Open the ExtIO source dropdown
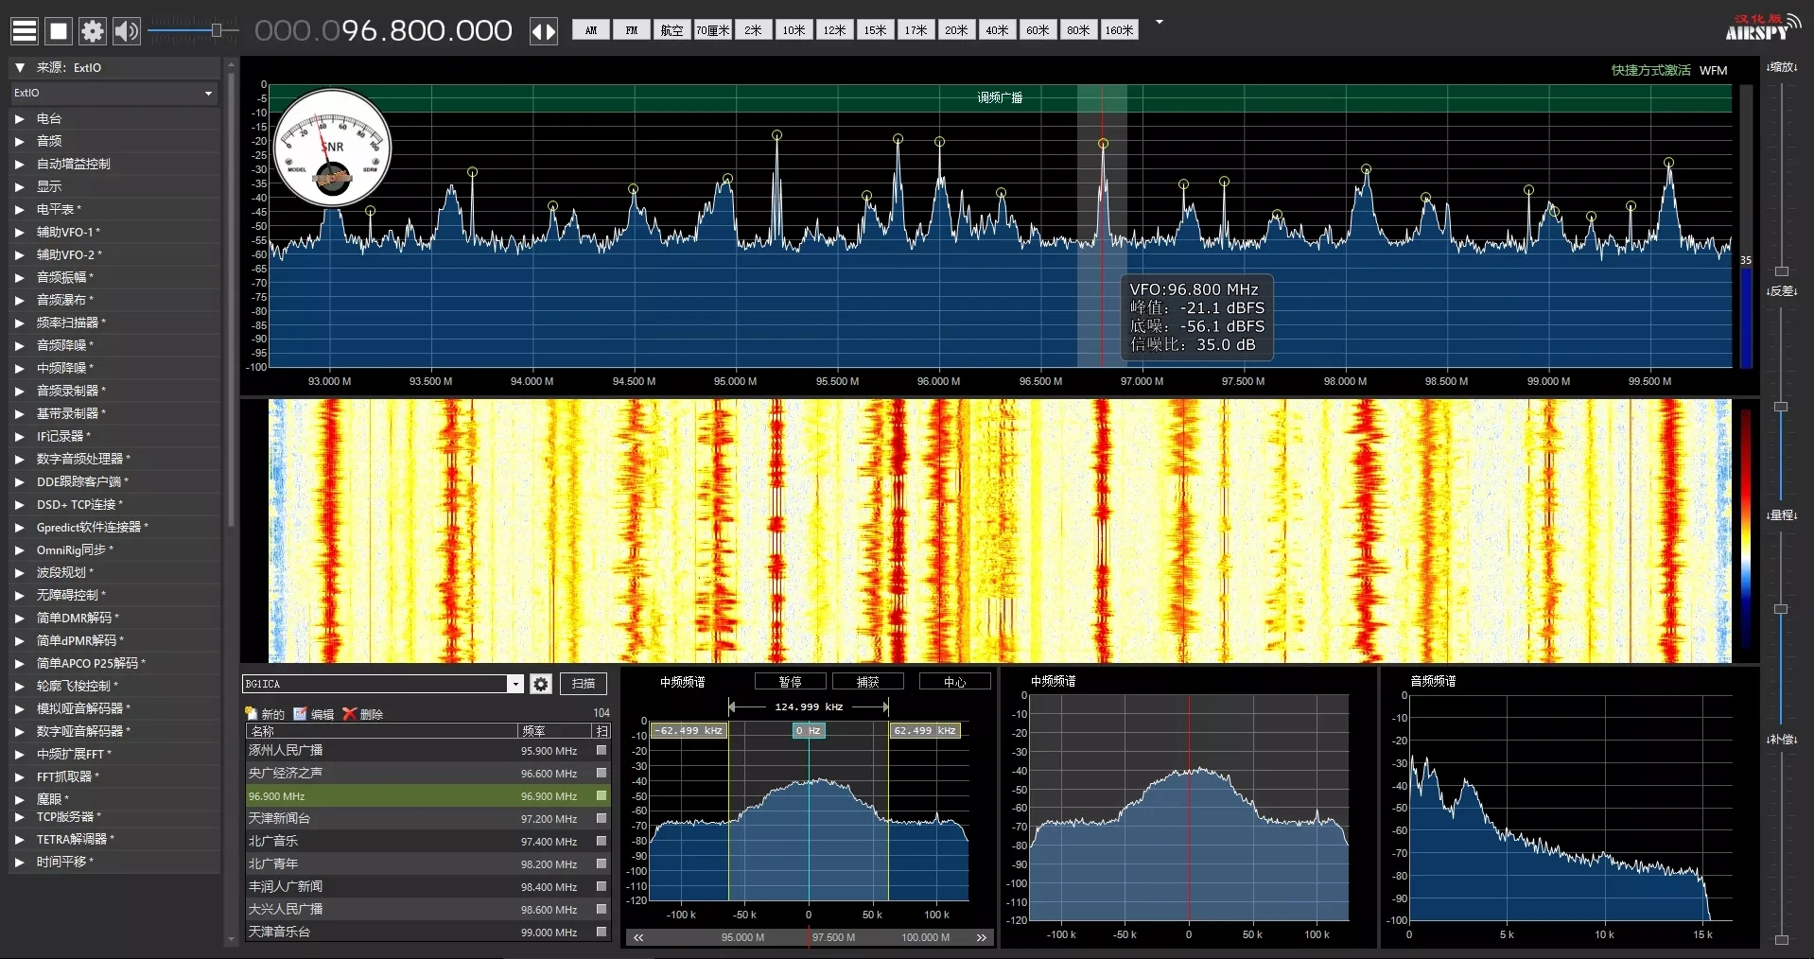 pos(208,93)
